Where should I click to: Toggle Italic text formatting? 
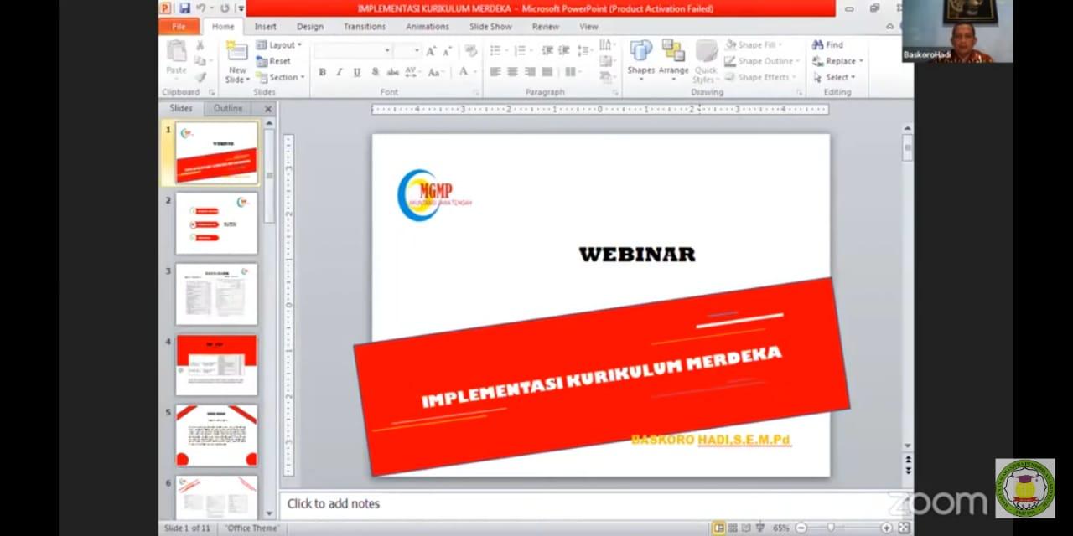(340, 73)
